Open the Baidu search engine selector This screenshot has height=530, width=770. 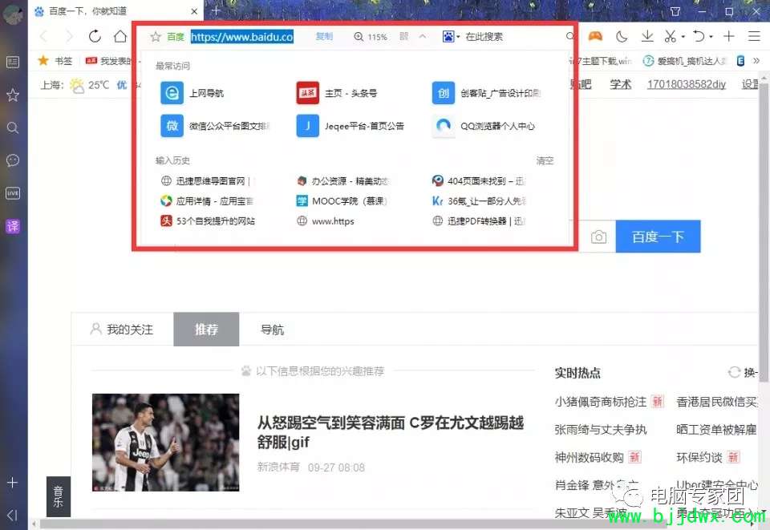pos(451,36)
